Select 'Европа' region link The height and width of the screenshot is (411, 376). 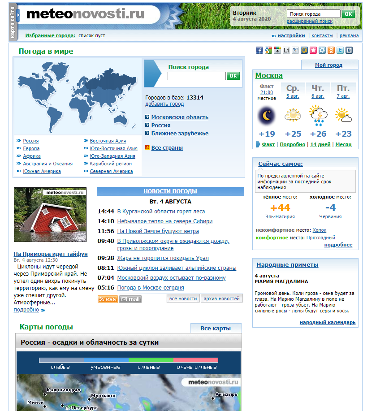[31, 149]
